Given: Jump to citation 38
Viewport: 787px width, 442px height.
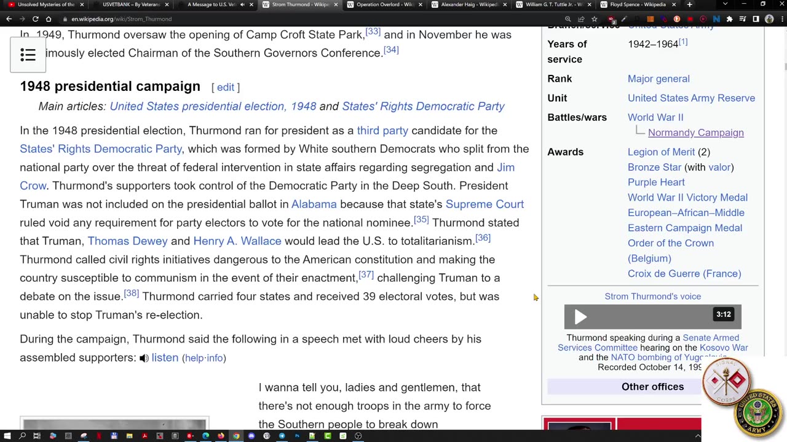Looking at the screenshot, I should point(131,293).
